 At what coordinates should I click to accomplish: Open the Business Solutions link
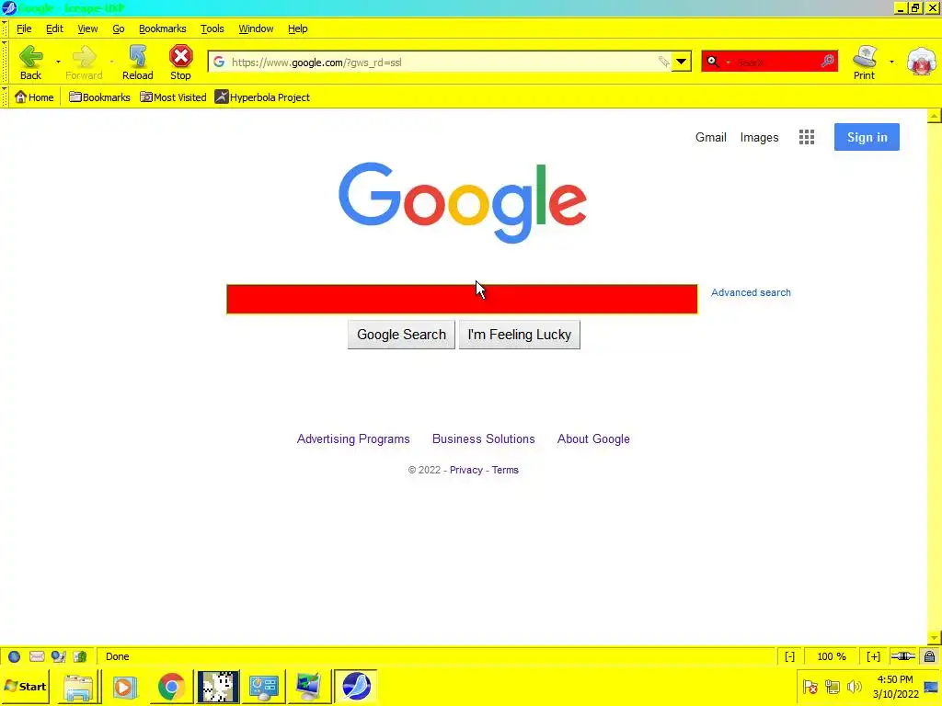484,438
